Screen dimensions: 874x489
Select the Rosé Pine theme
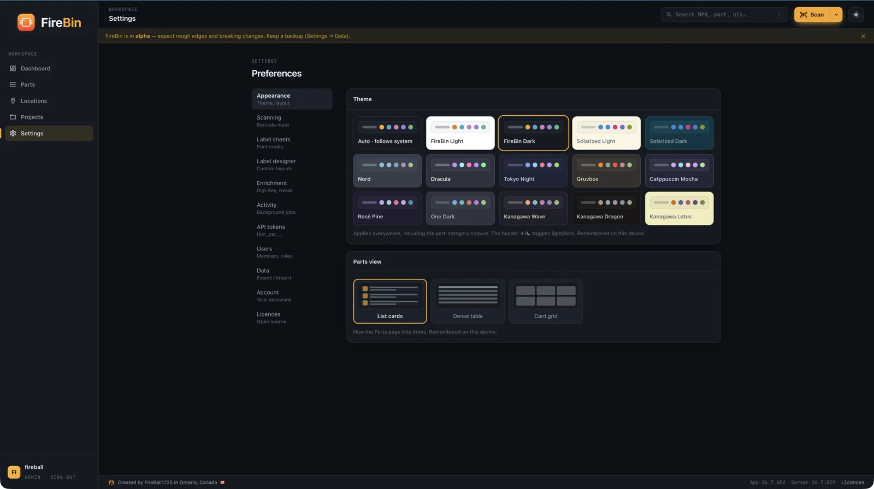(x=387, y=208)
